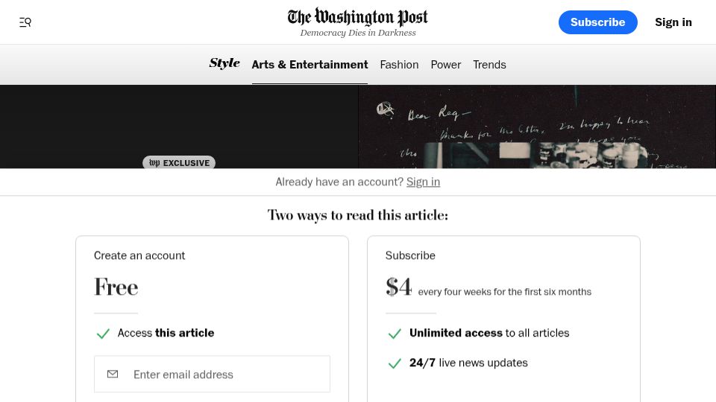The image size is (716, 402).
Task: Select the 'Create an account' card heading
Action: [x=139, y=255]
